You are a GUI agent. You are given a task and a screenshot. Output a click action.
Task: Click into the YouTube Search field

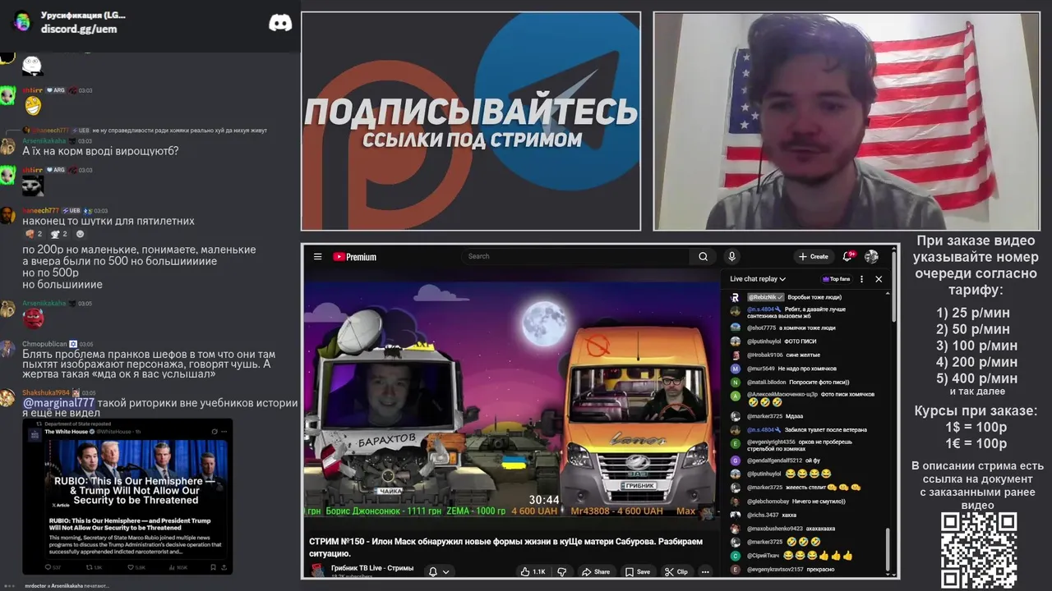(575, 256)
